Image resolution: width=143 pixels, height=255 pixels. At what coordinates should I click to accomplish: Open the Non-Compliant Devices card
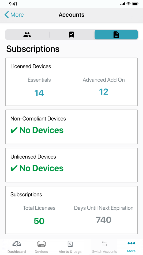click(x=71, y=127)
